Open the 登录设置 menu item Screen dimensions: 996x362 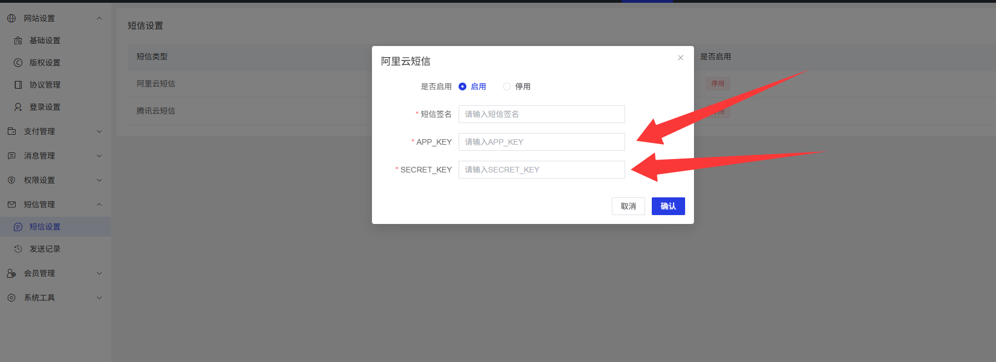[x=56, y=107]
